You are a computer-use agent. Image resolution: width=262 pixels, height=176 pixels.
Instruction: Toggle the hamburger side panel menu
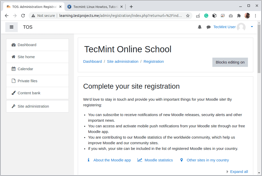(11, 27)
